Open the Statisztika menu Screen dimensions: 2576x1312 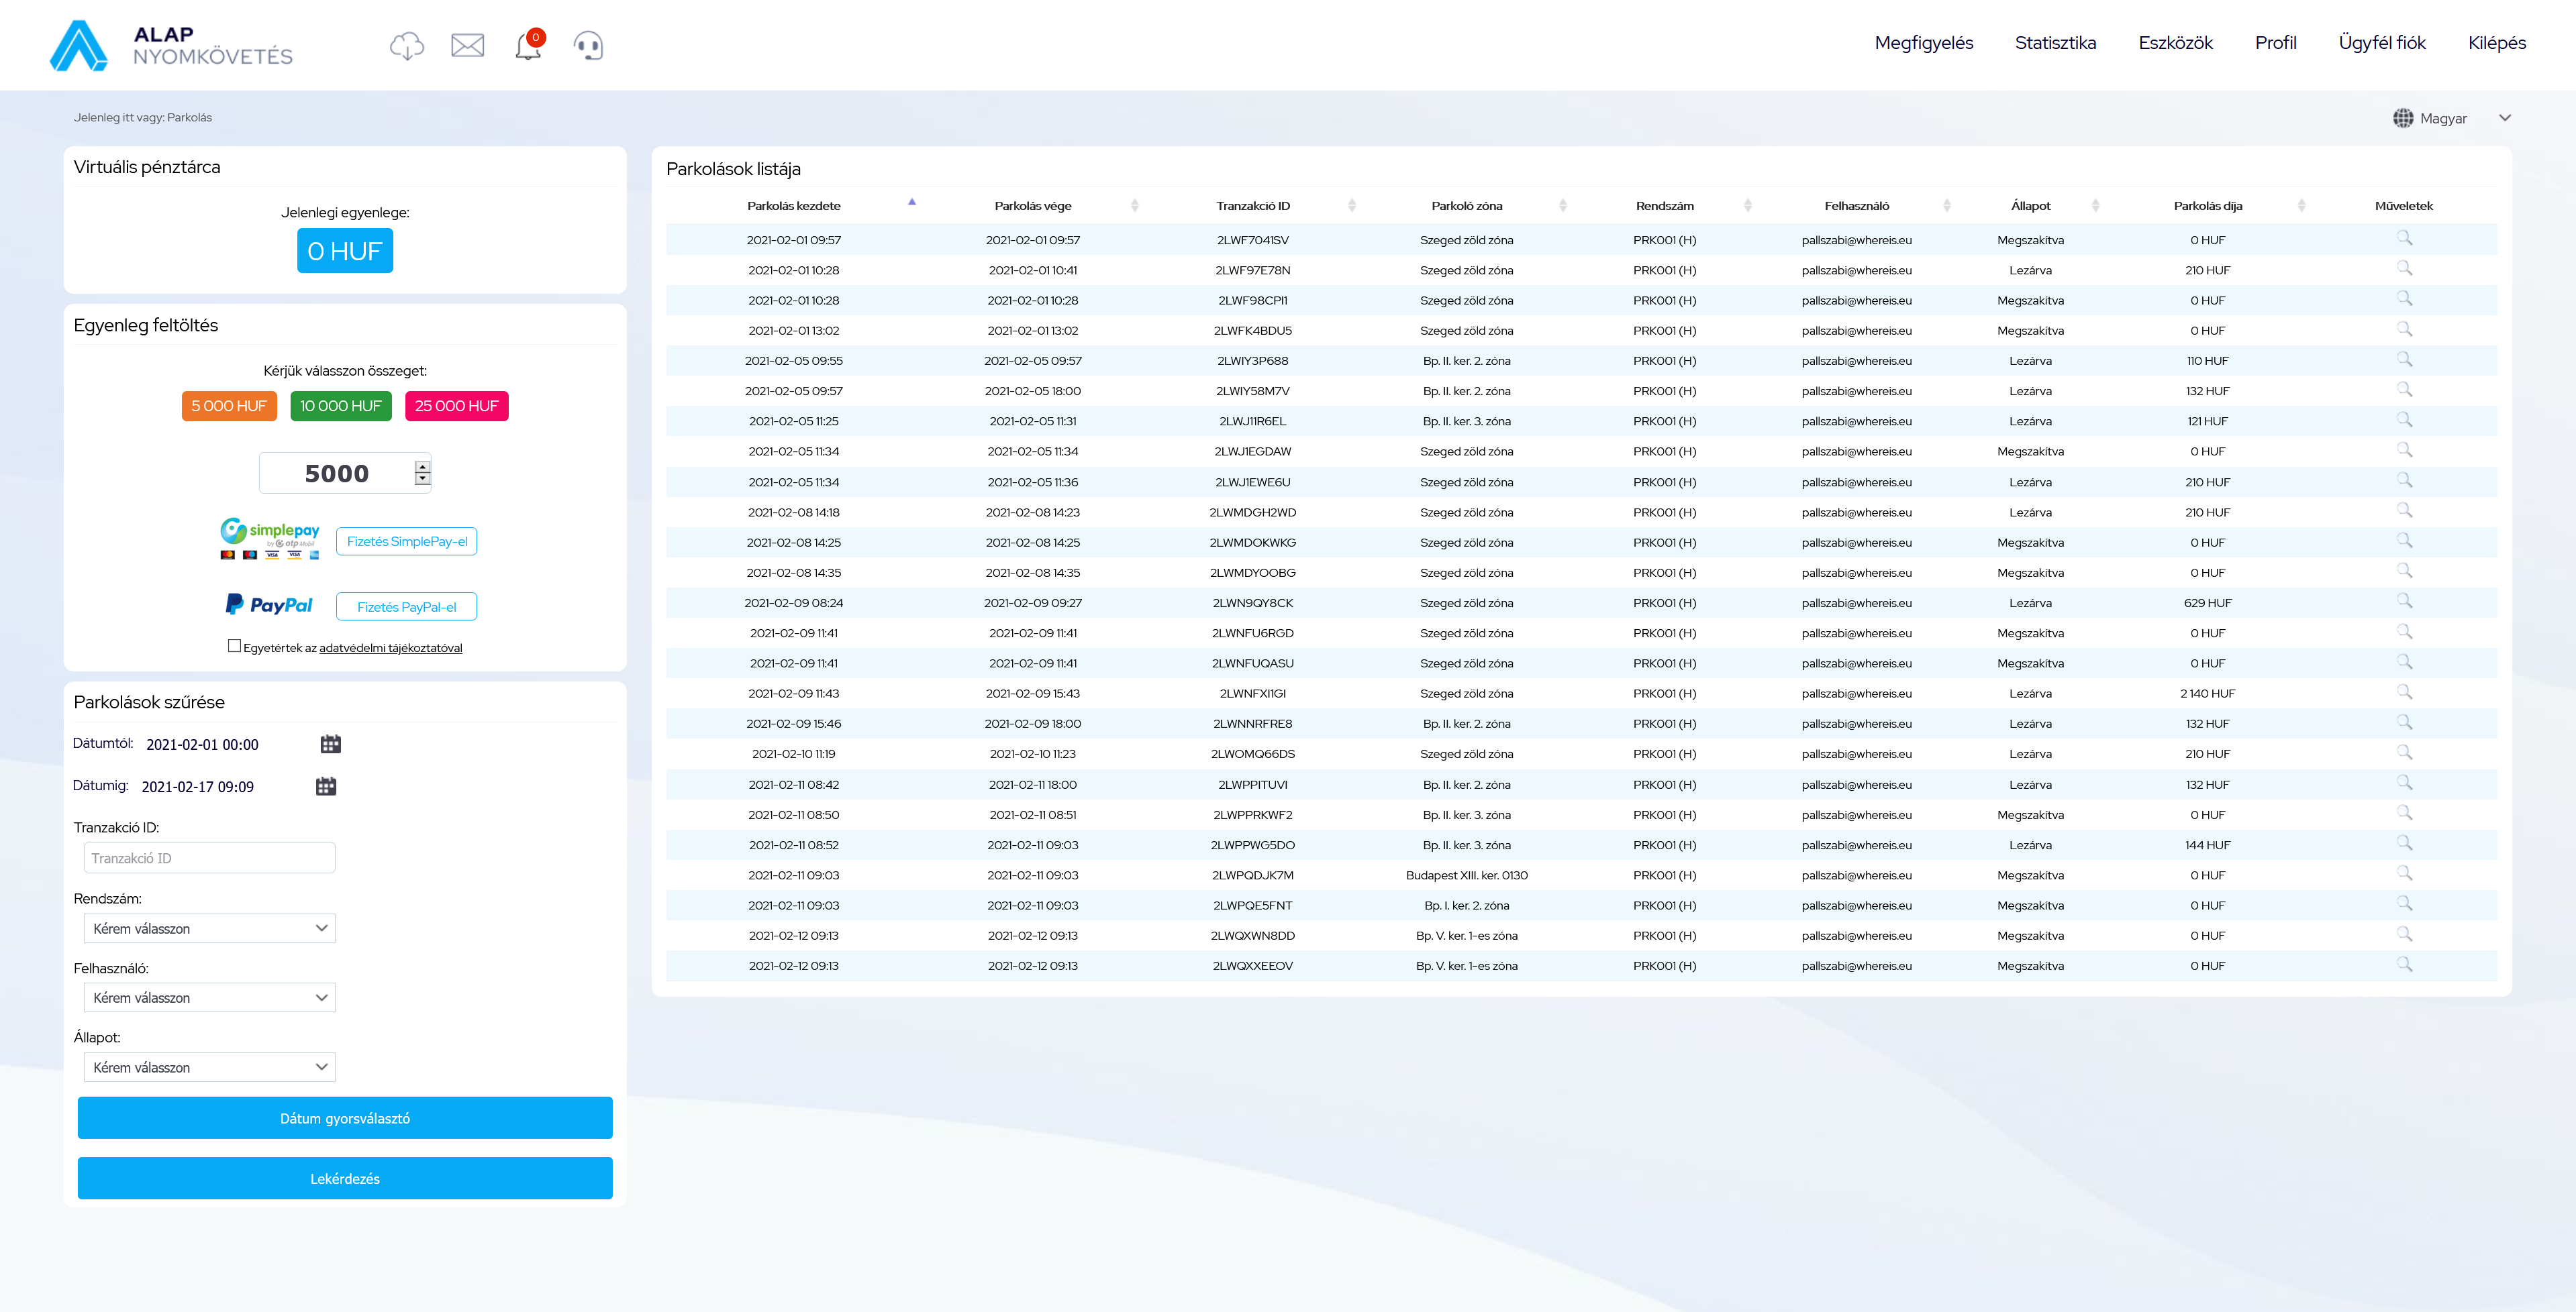2054,43
